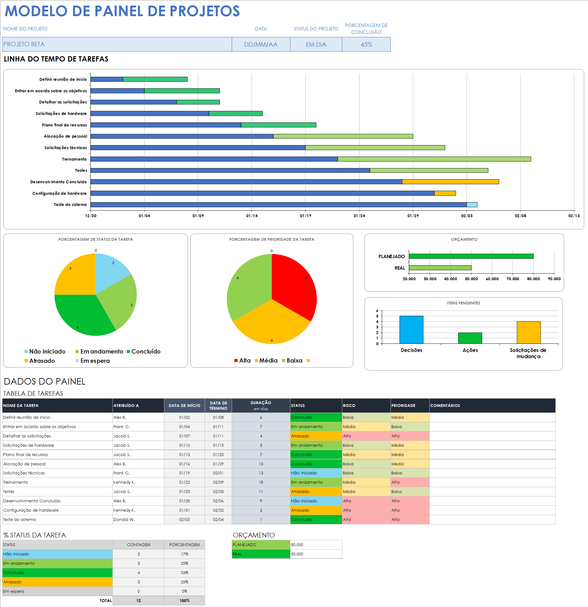This screenshot has height=607, width=588.
Task: Click the LINHA DO TEMPO DE TAREFAS heading
Action: (56, 59)
